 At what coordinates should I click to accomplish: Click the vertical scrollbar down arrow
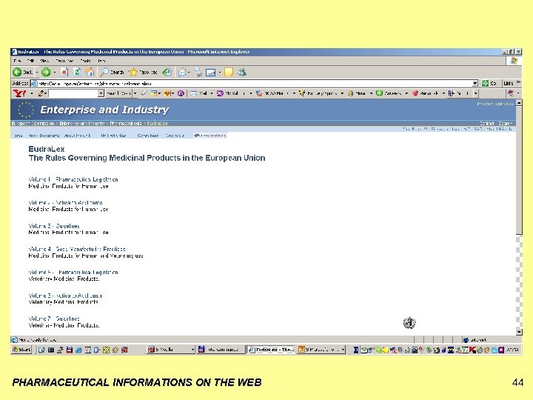519,332
